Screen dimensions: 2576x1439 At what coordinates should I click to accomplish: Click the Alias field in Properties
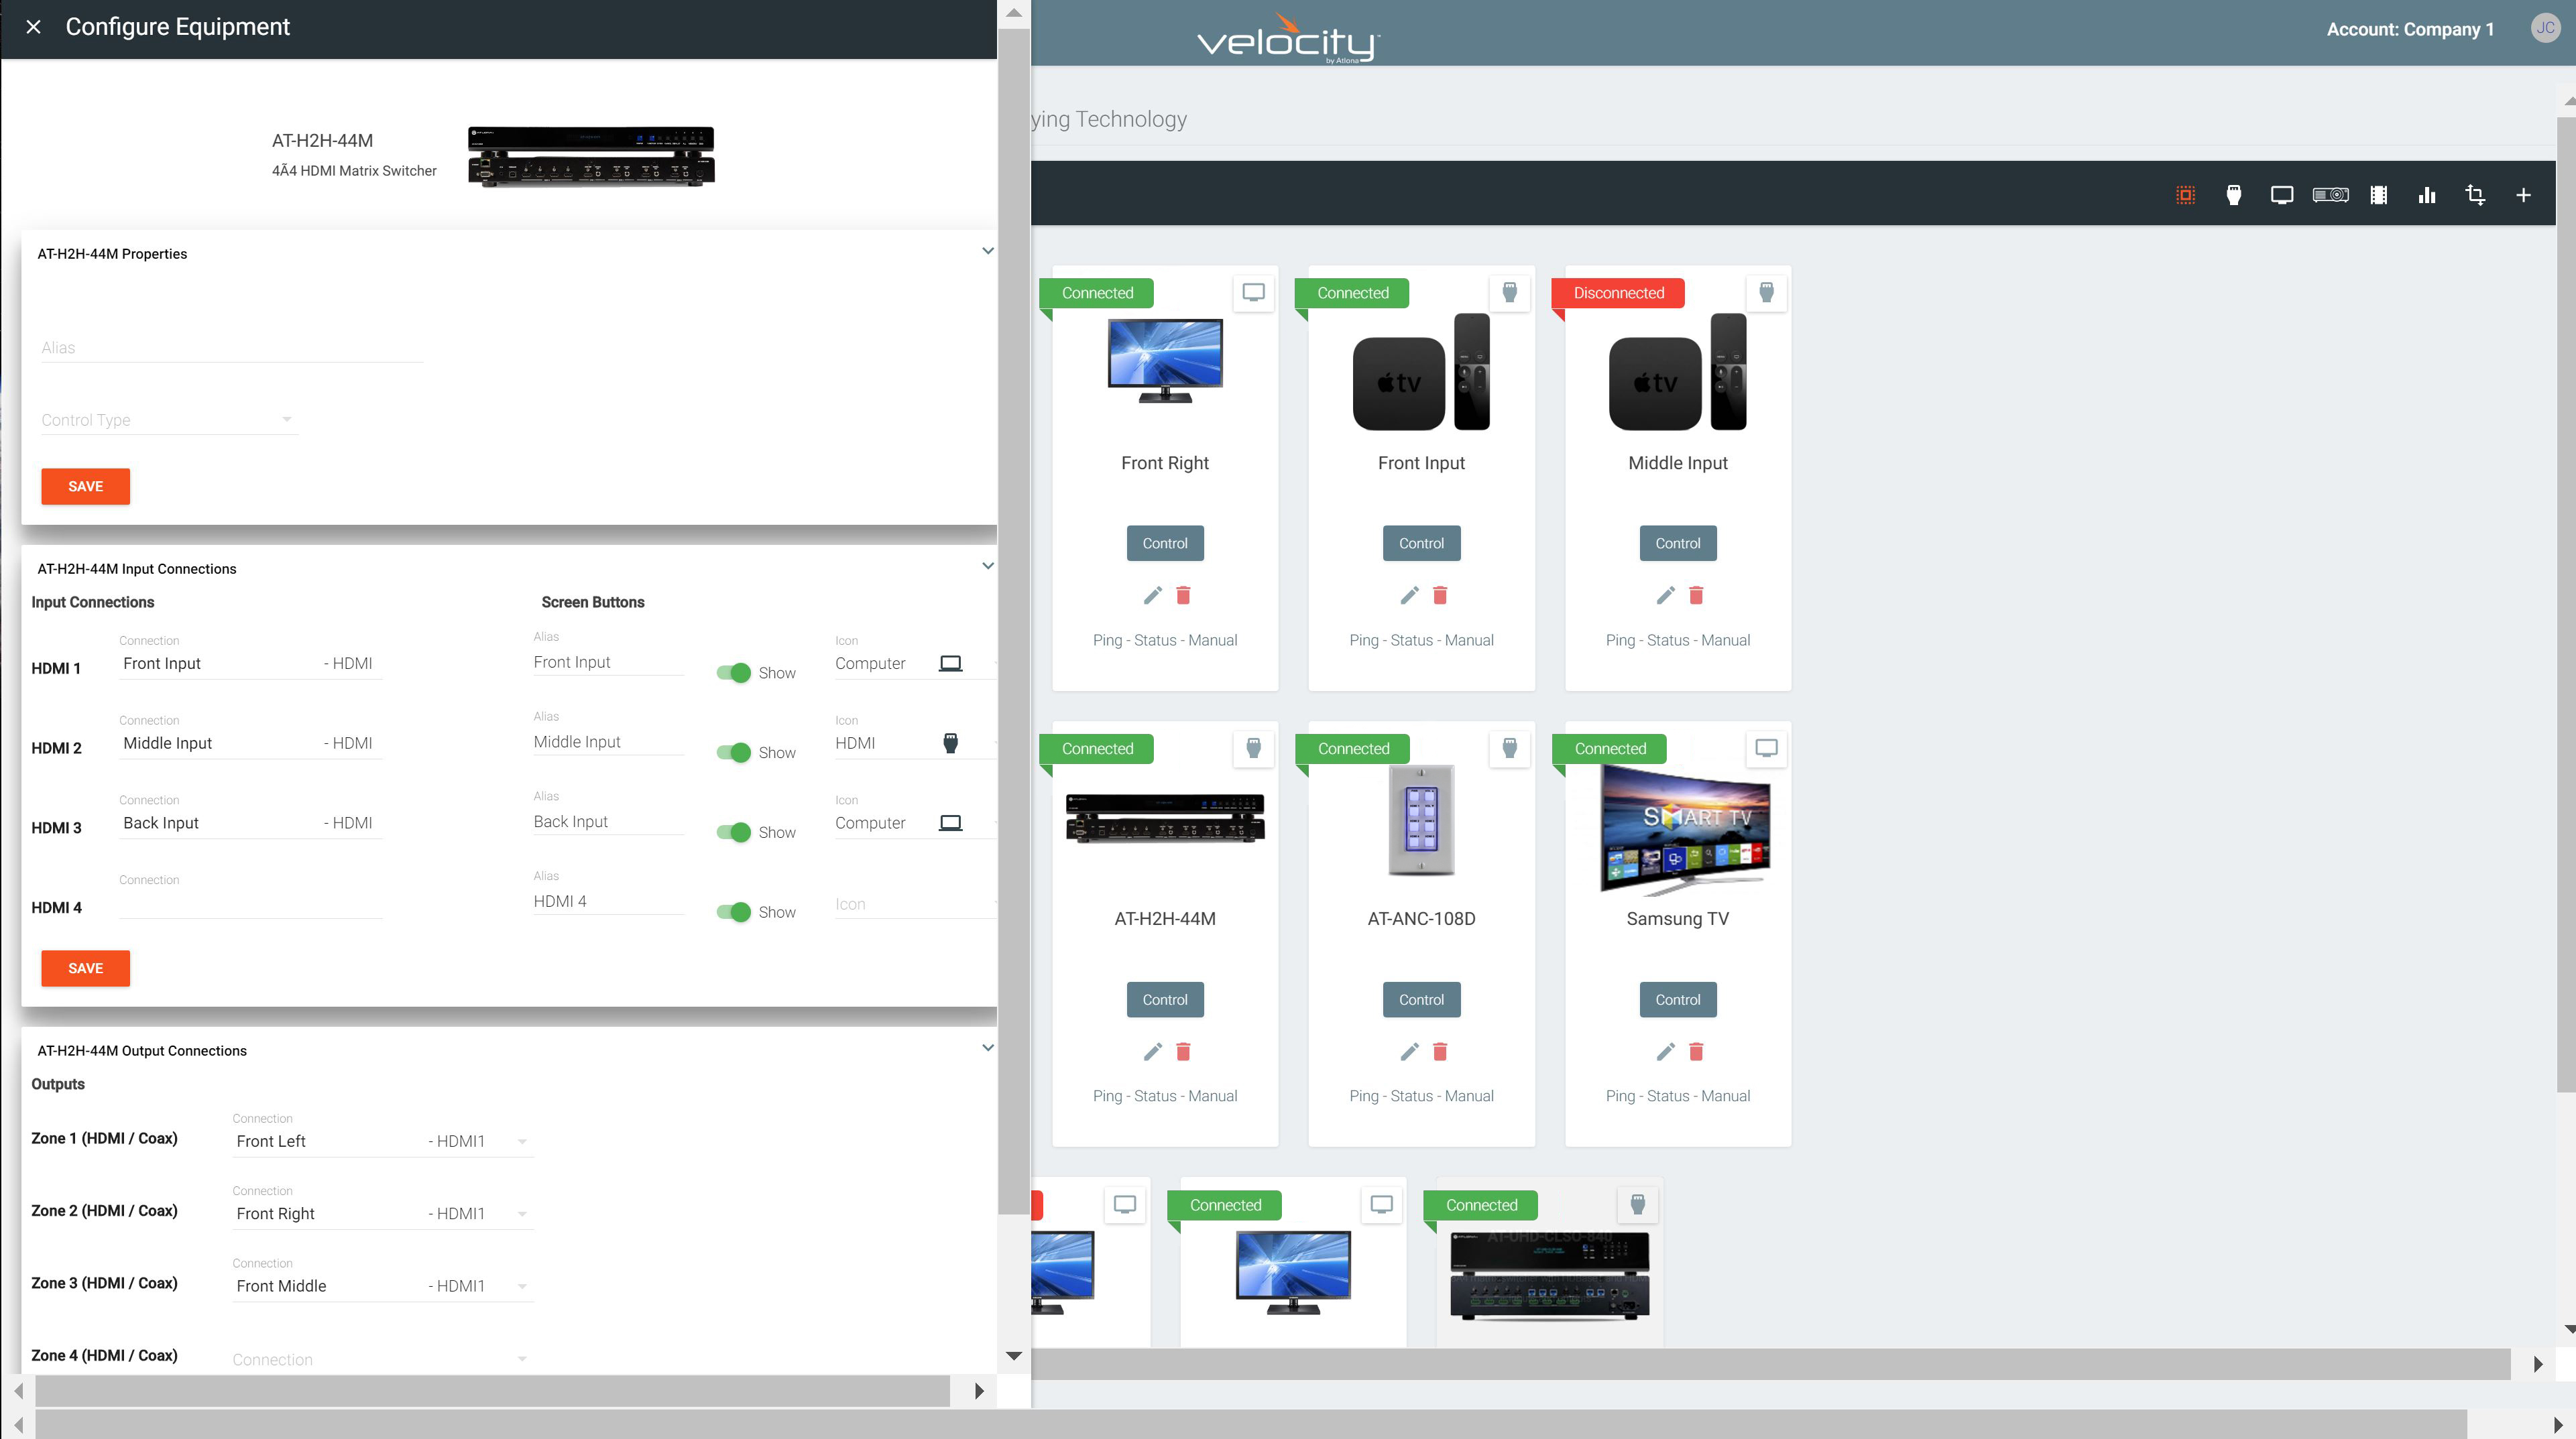tap(231, 348)
